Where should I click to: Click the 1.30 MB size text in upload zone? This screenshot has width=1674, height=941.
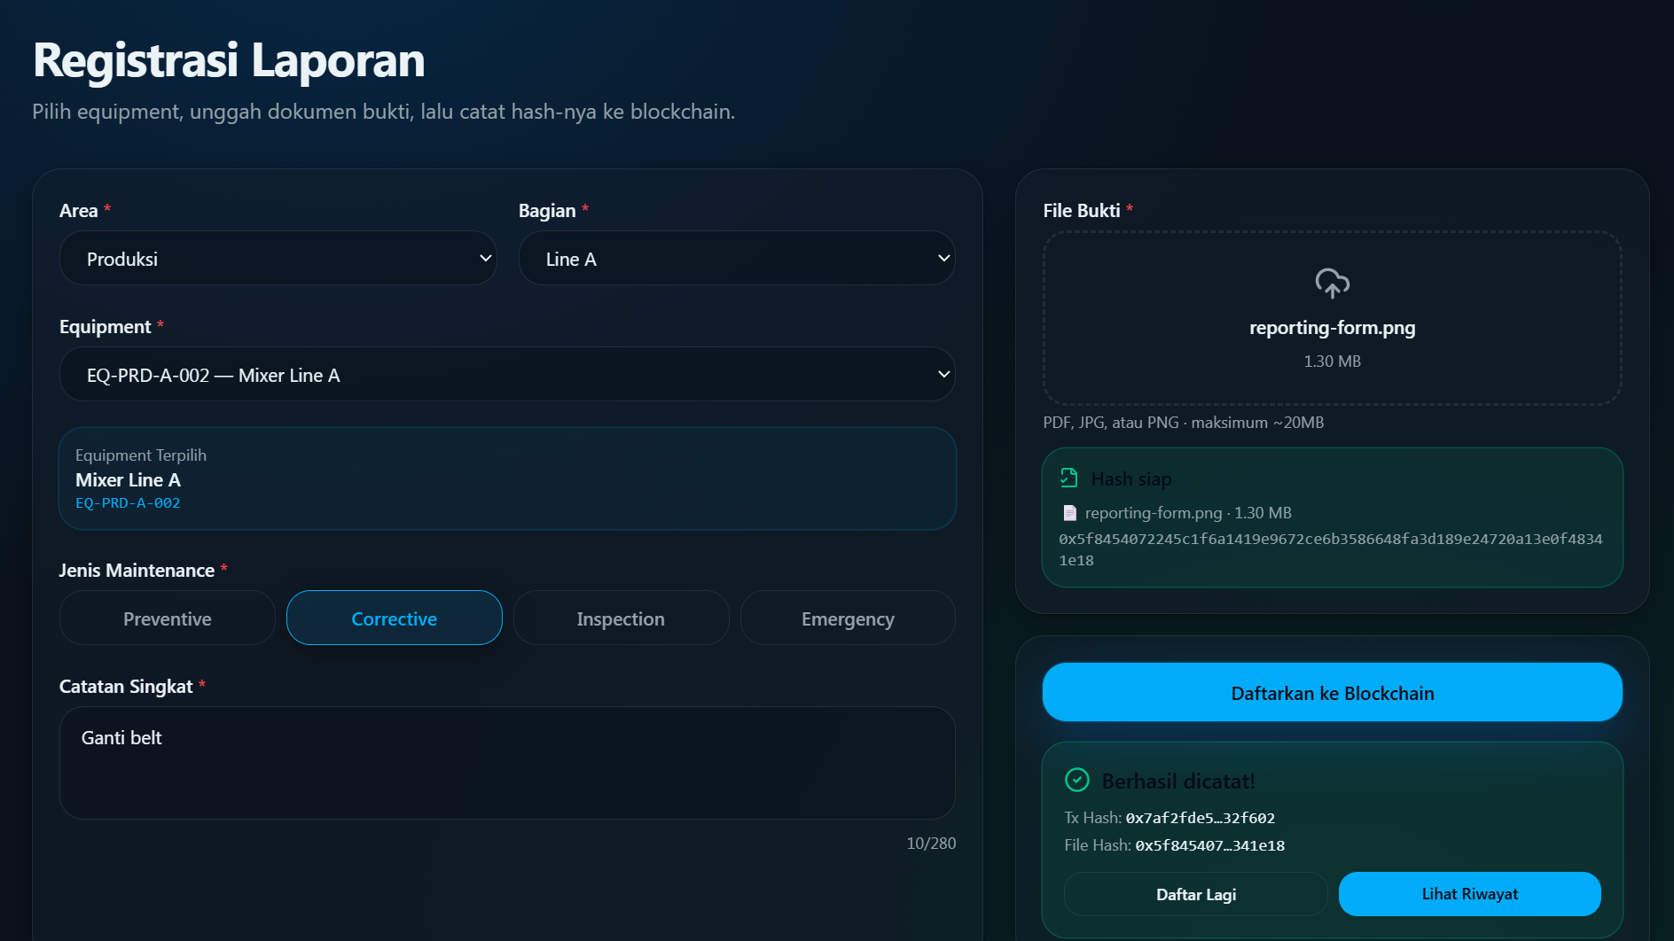pyautogui.click(x=1332, y=362)
